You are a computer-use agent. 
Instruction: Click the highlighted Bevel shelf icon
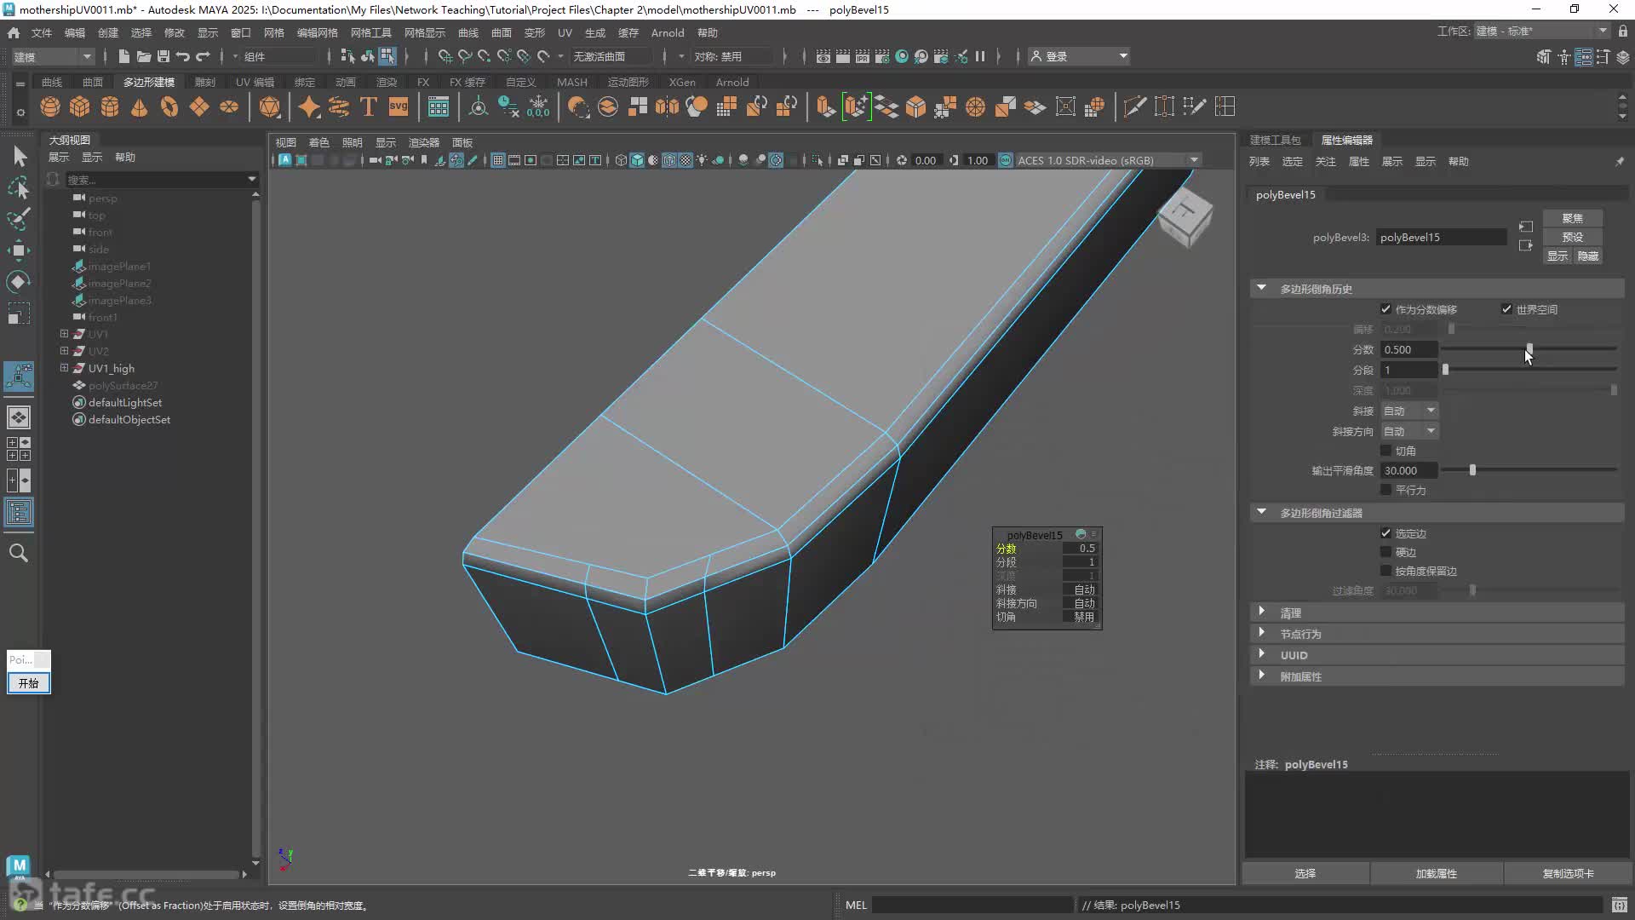(x=856, y=106)
